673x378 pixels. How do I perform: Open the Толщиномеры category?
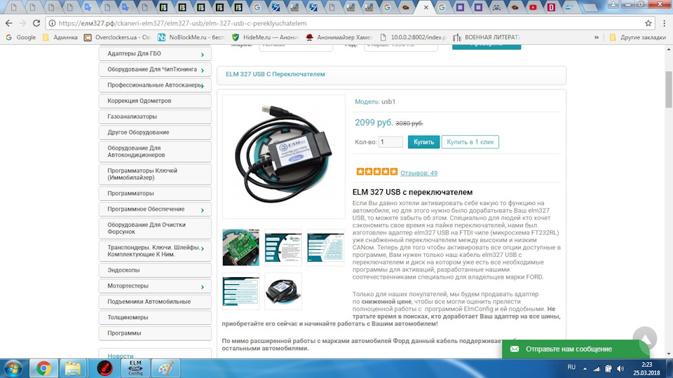[155, 318]
